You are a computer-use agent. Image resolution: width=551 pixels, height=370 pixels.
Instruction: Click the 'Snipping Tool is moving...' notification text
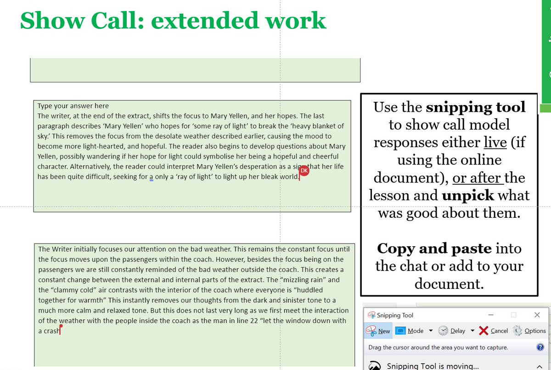coord(433,366)
